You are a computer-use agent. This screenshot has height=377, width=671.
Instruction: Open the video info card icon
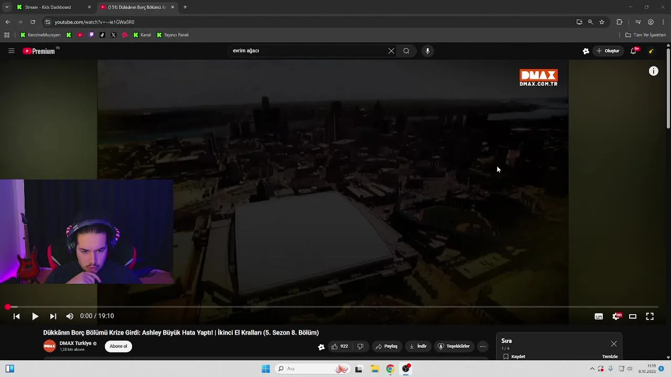(x=654, y=71)
